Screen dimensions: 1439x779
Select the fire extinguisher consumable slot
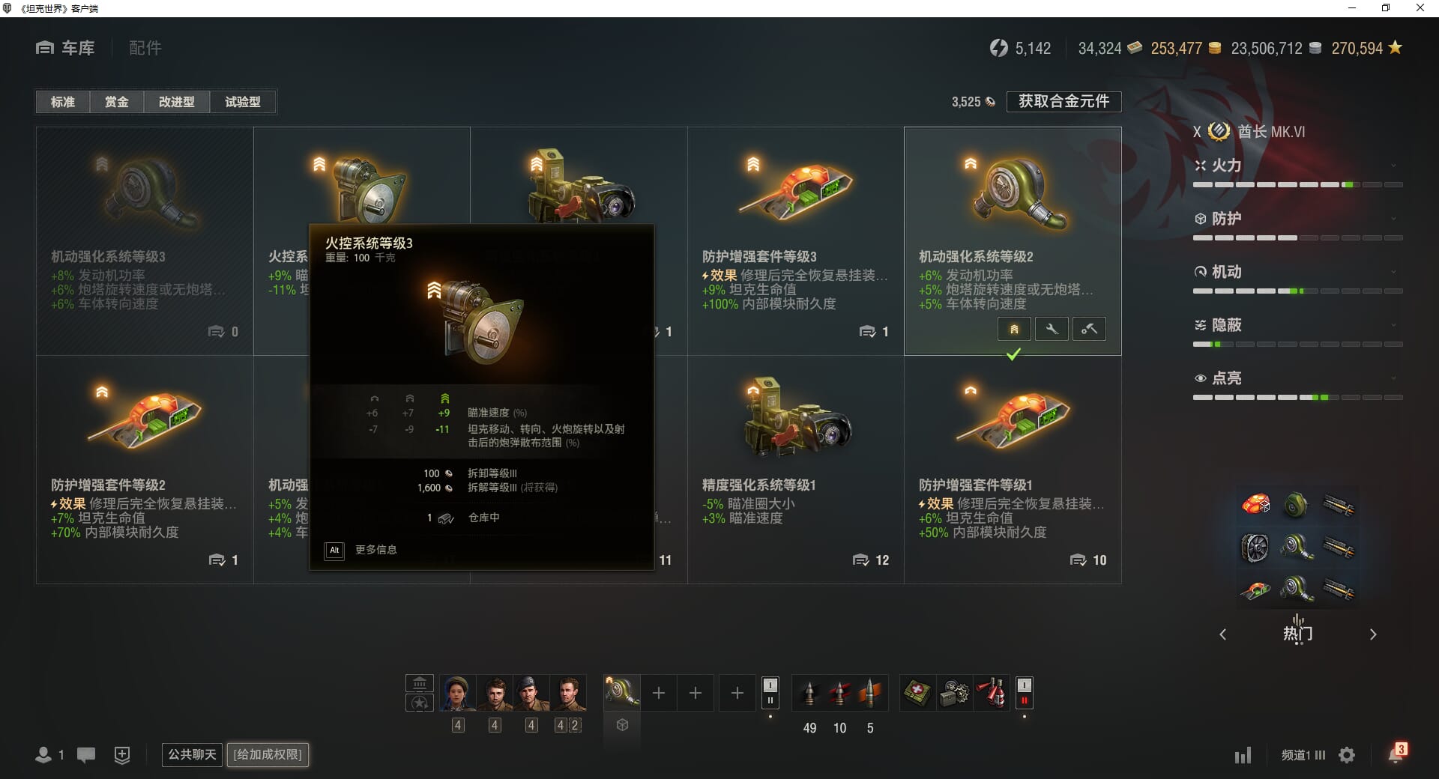(x=992, y=693)
